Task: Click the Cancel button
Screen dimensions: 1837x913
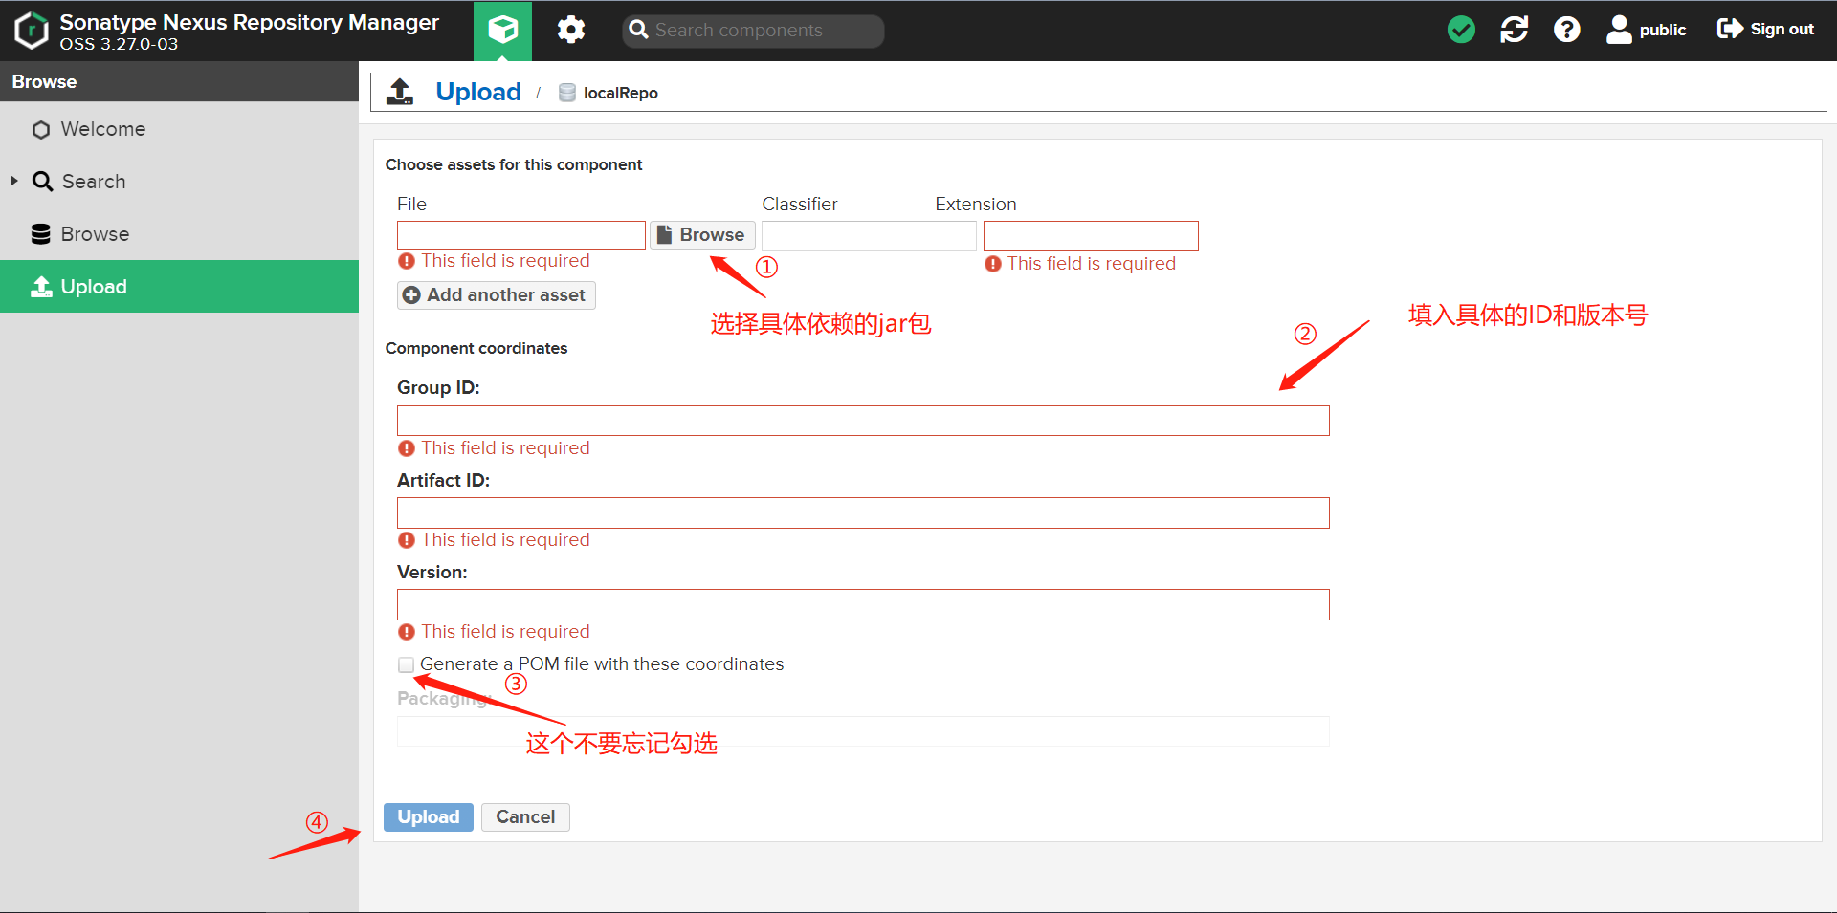Action: pos(525,817)
